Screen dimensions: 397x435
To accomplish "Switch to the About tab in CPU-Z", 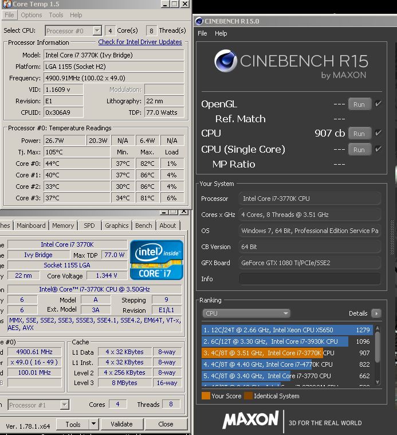I will [167, 226].
